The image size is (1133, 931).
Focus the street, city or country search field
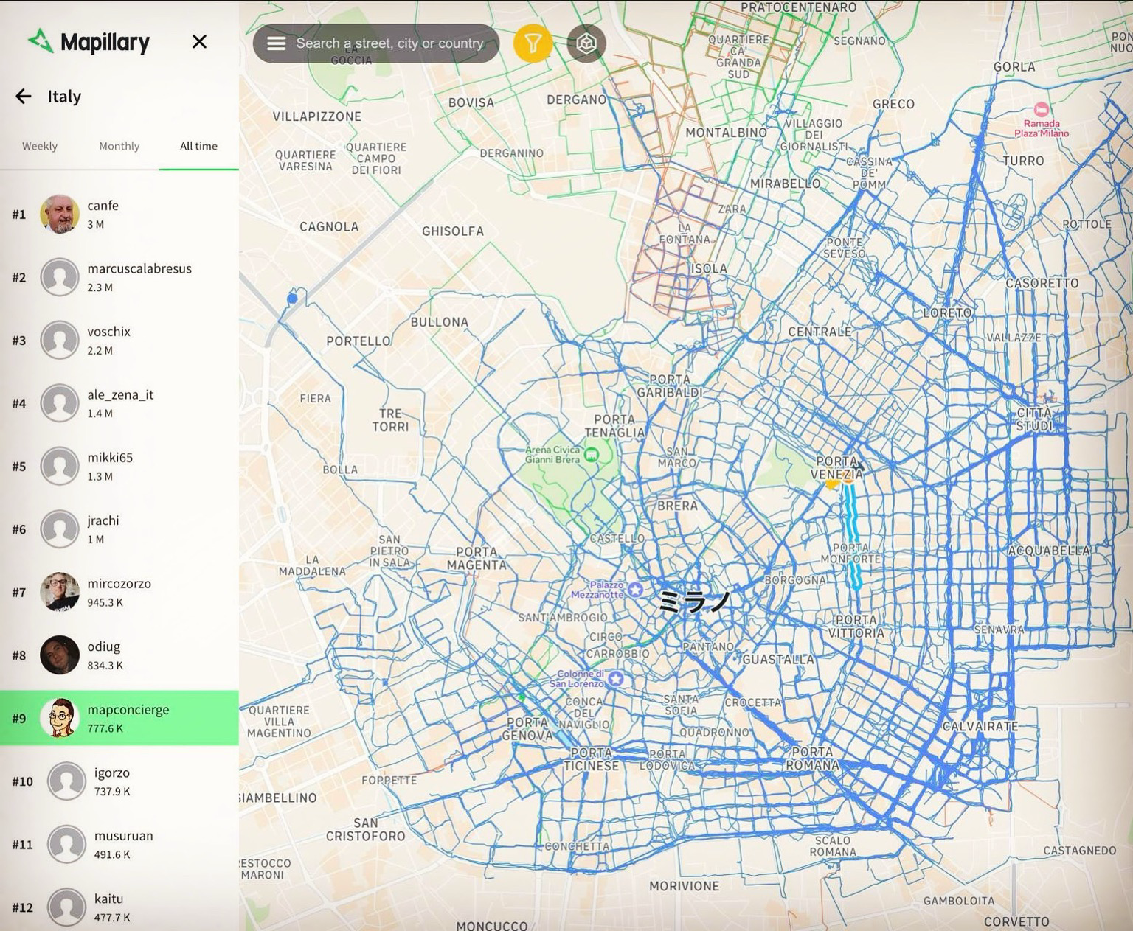(x=389, y=43)
